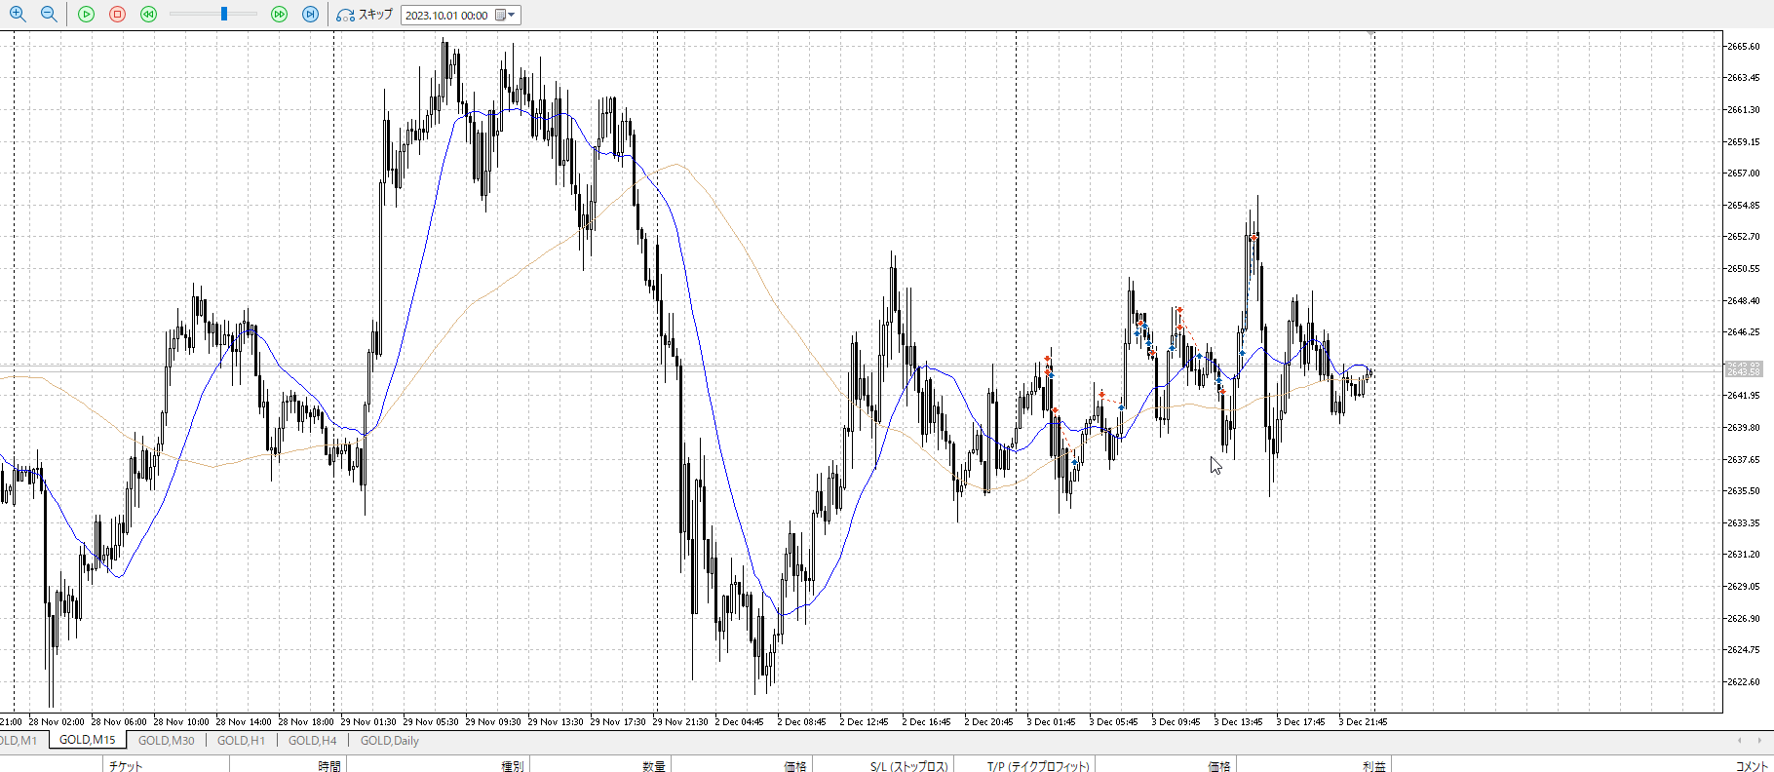Click the zoom in magnifier icon
Image resolution: width=1774 pixels, height=772 pixels.
[x=17, y=15]
